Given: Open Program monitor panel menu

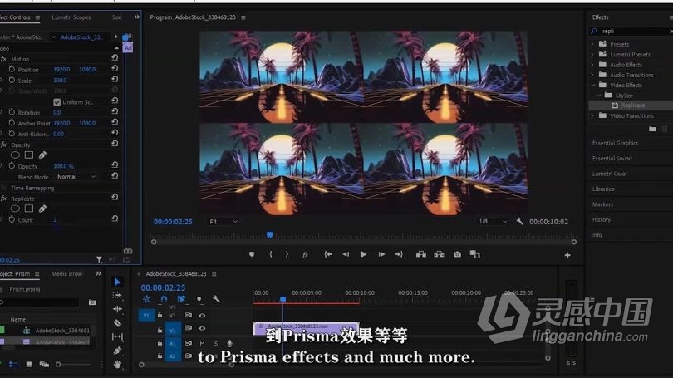Looking at the screenshot, I should pyautogui.click(x=243, y=17).
